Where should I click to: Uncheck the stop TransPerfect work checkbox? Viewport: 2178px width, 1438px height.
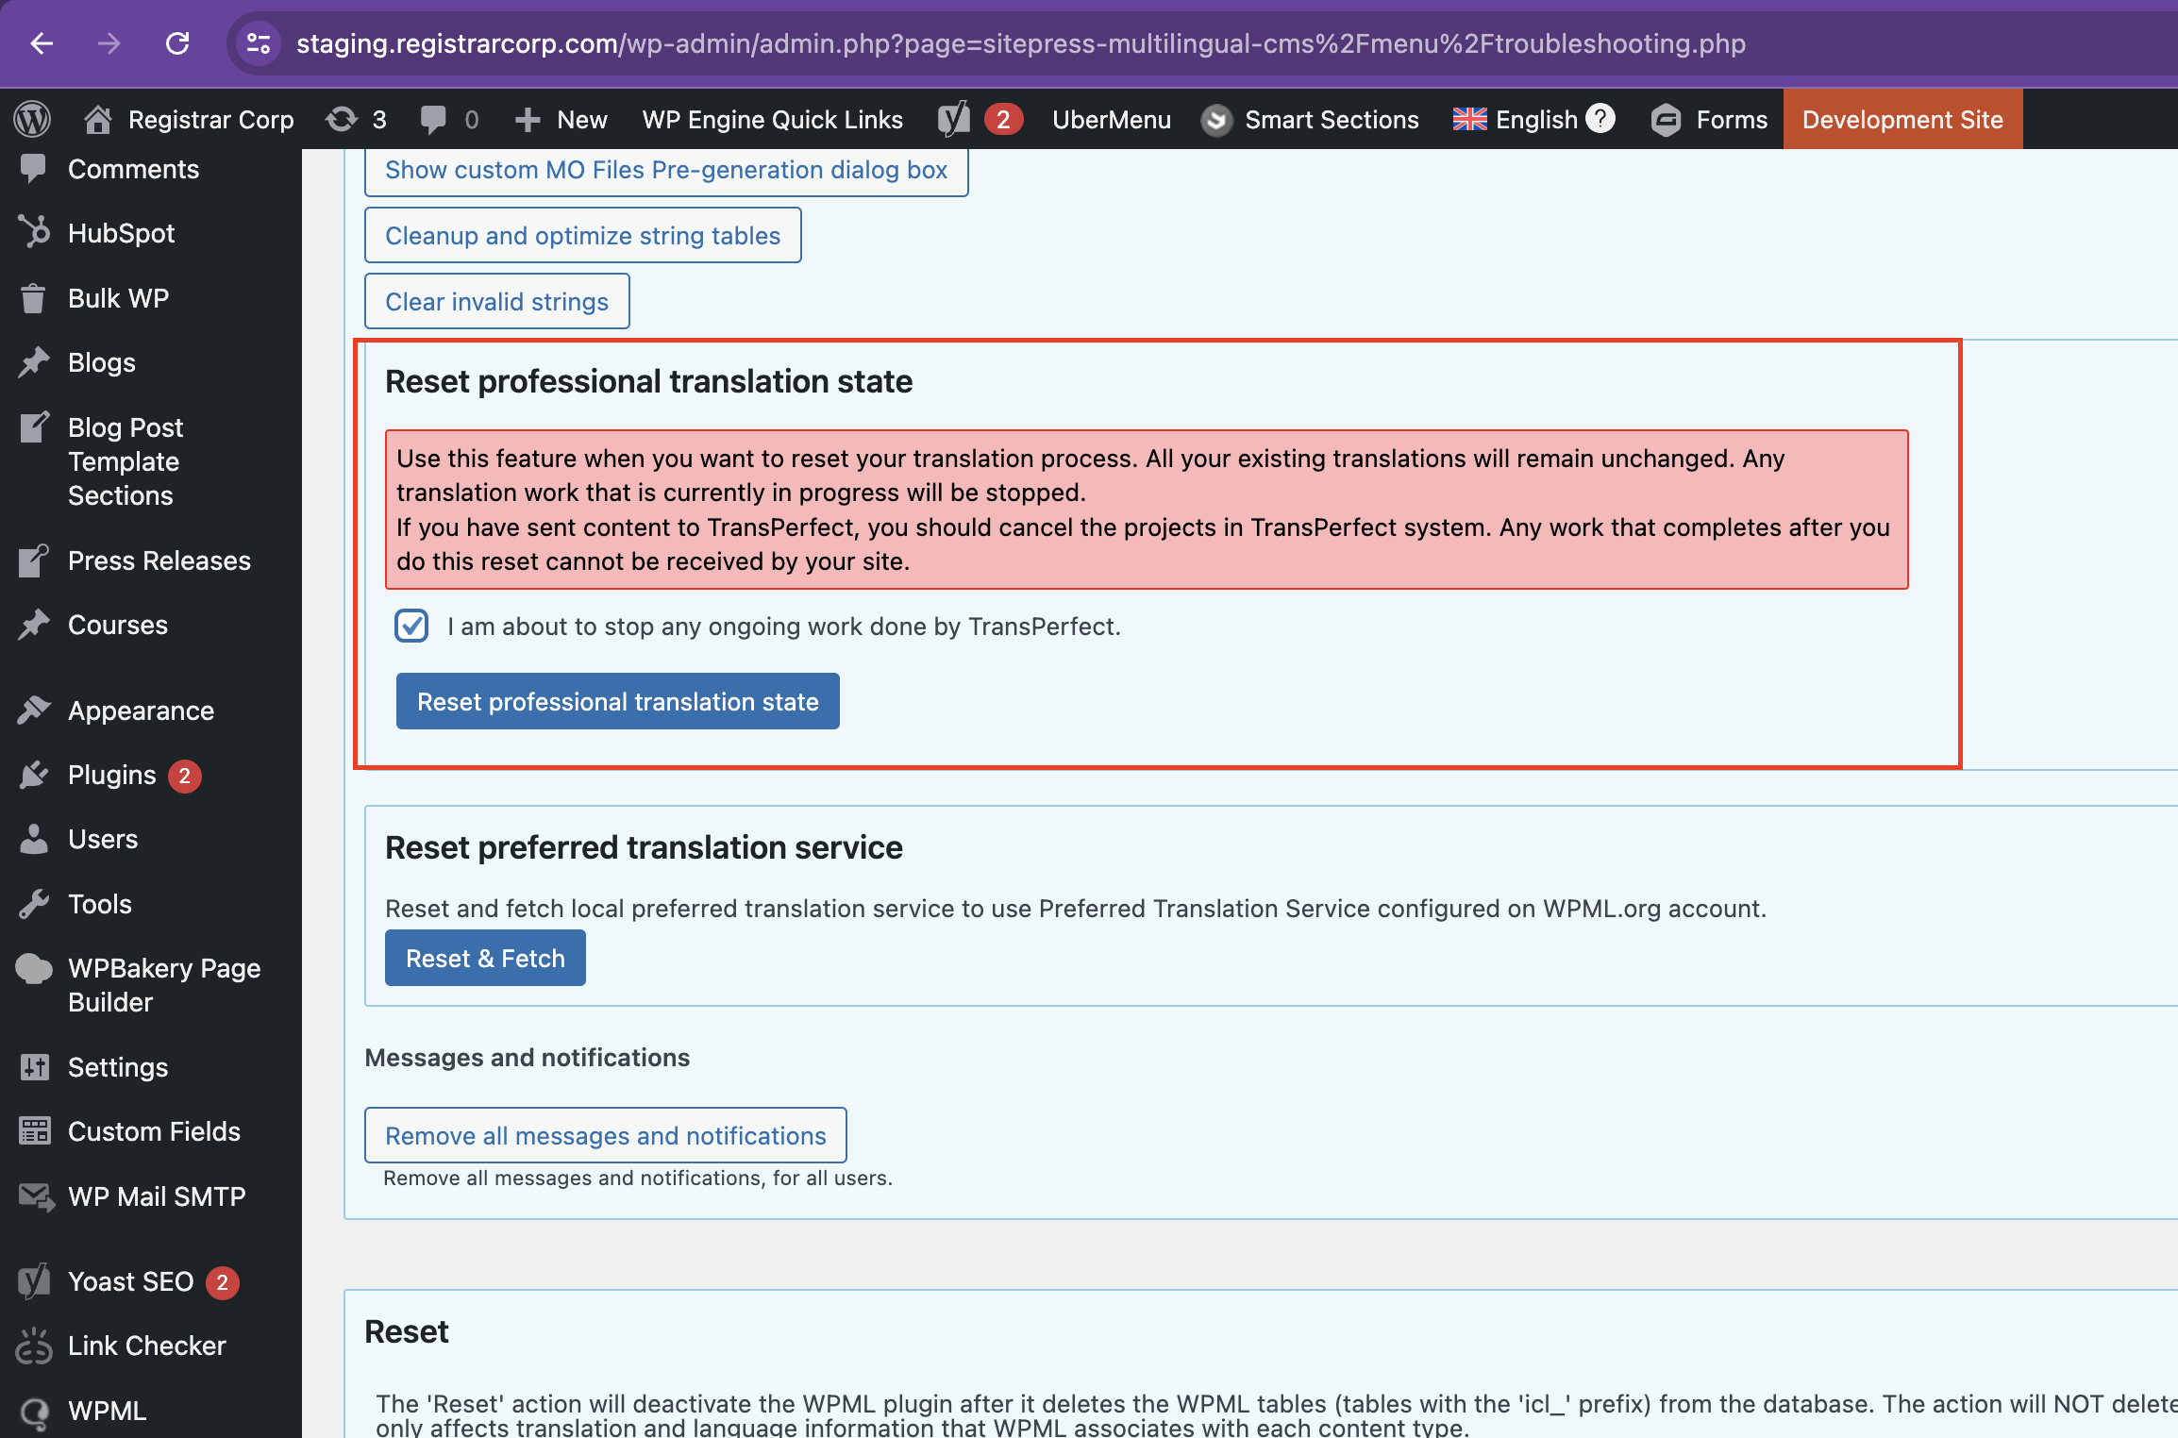[411, 626]
